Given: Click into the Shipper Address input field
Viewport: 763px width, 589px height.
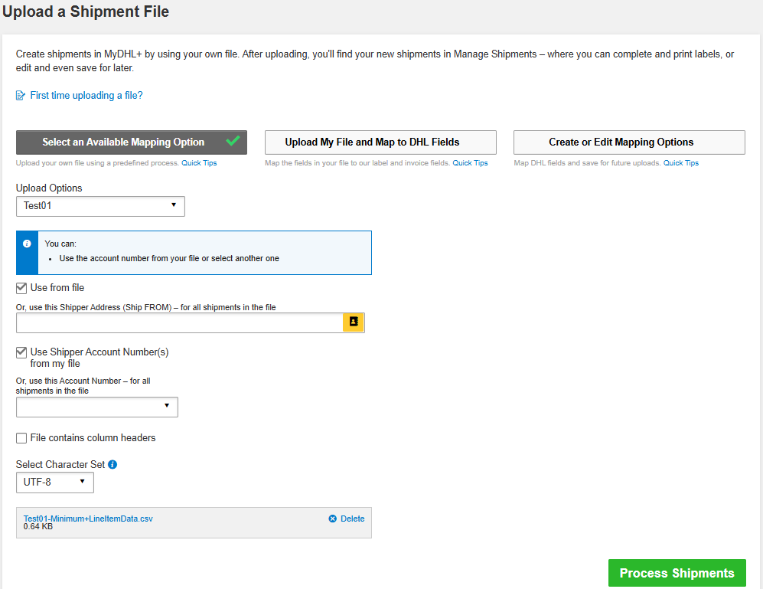Looking at the screenshot, I should coord(179,322).
